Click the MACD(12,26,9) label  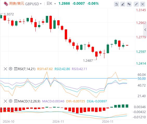point(29,101)
